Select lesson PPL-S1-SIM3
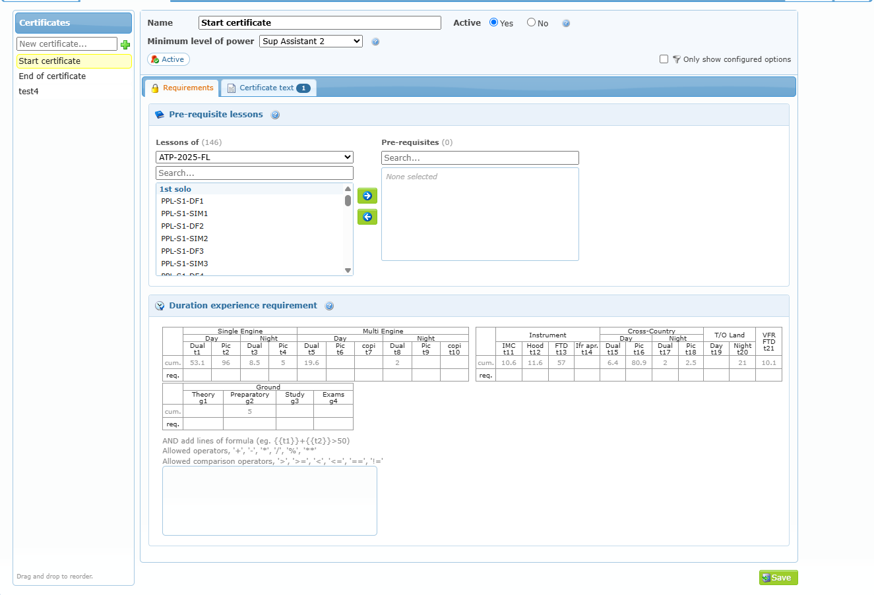Screen dimensions: 874x595 coord(250,264)
